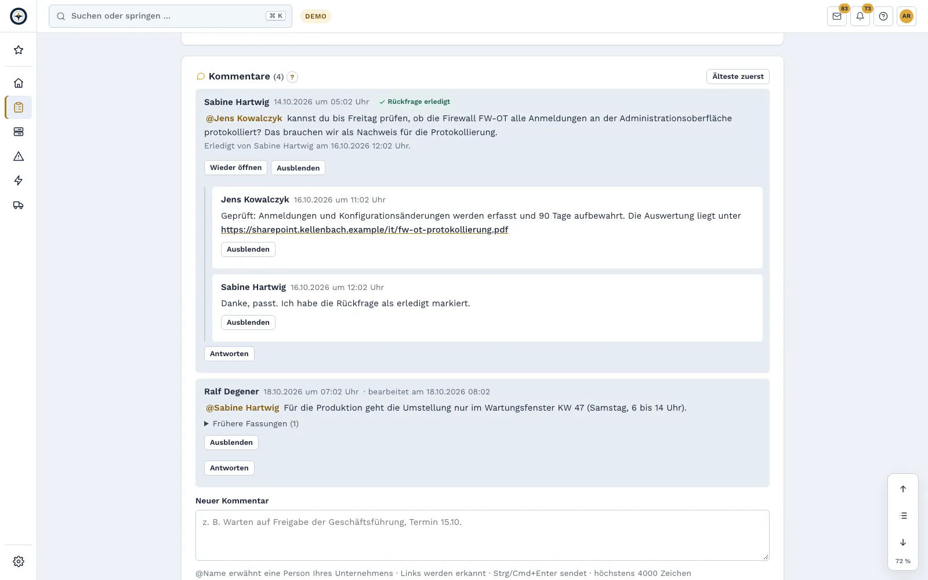The image size is (928, 580).
Task: Open the help circle icon in header
Action: (883, 16)
